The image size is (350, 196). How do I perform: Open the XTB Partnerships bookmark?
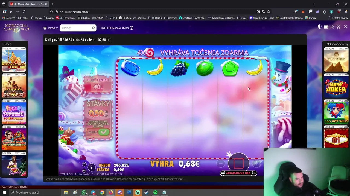(x=66, y=18)
